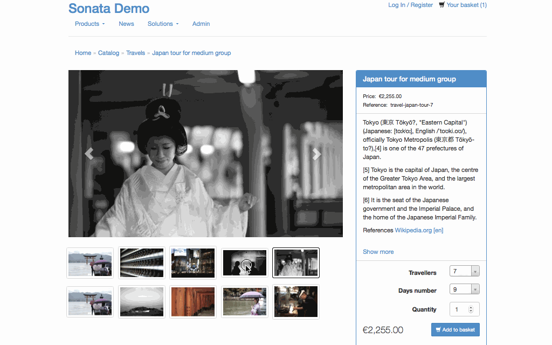
Task: Advance carousel with the right arrow
Action: click(317, 154)
